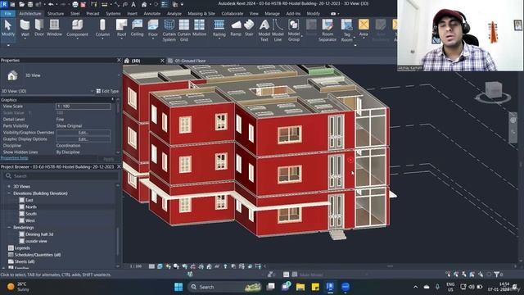Open the Railing tool dropdown arrow
Screen dimensions: 524x295
[219, 39]
